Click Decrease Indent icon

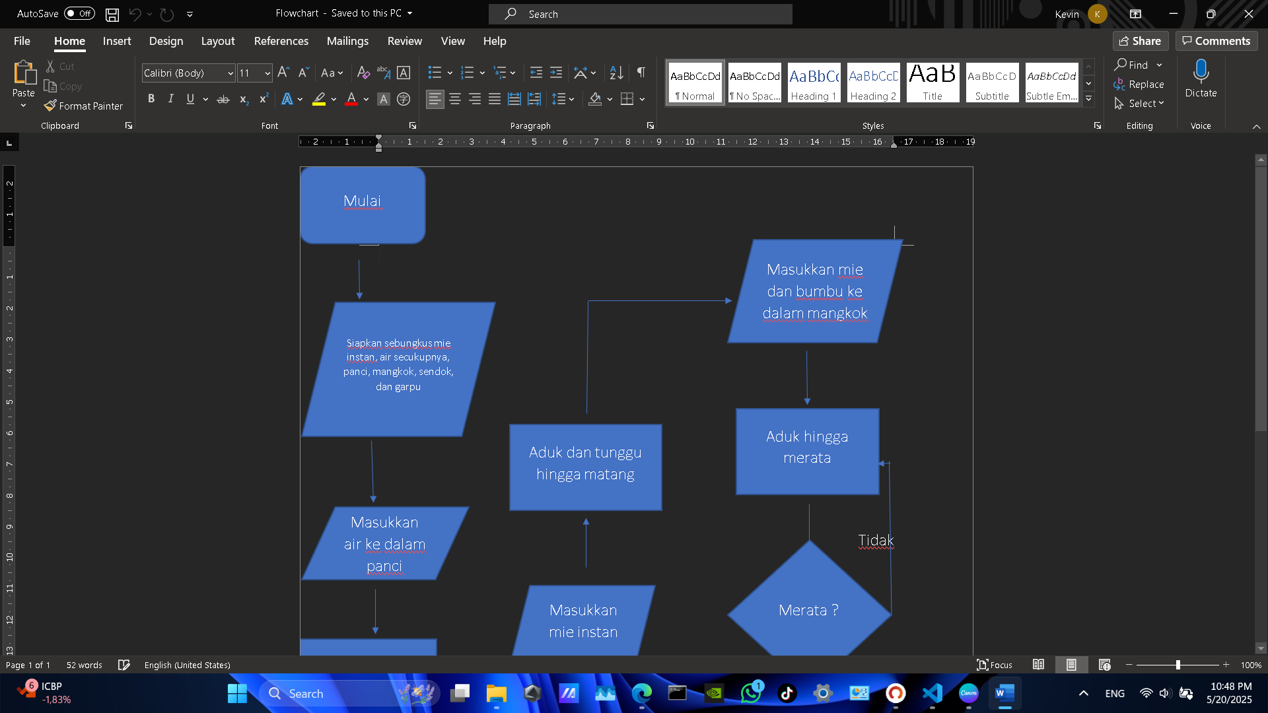tap(536, 73)
